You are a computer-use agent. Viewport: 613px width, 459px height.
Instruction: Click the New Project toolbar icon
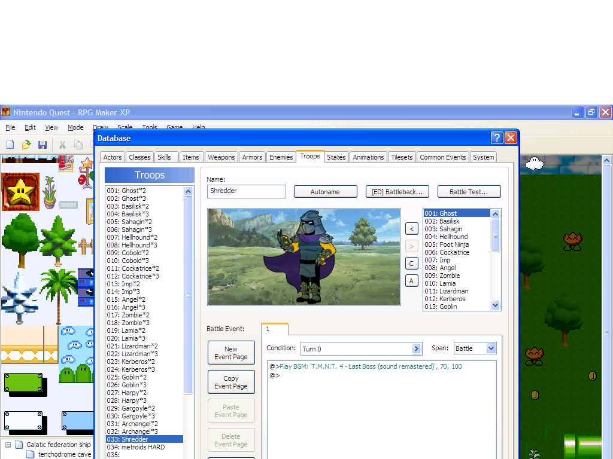point(11,145)
